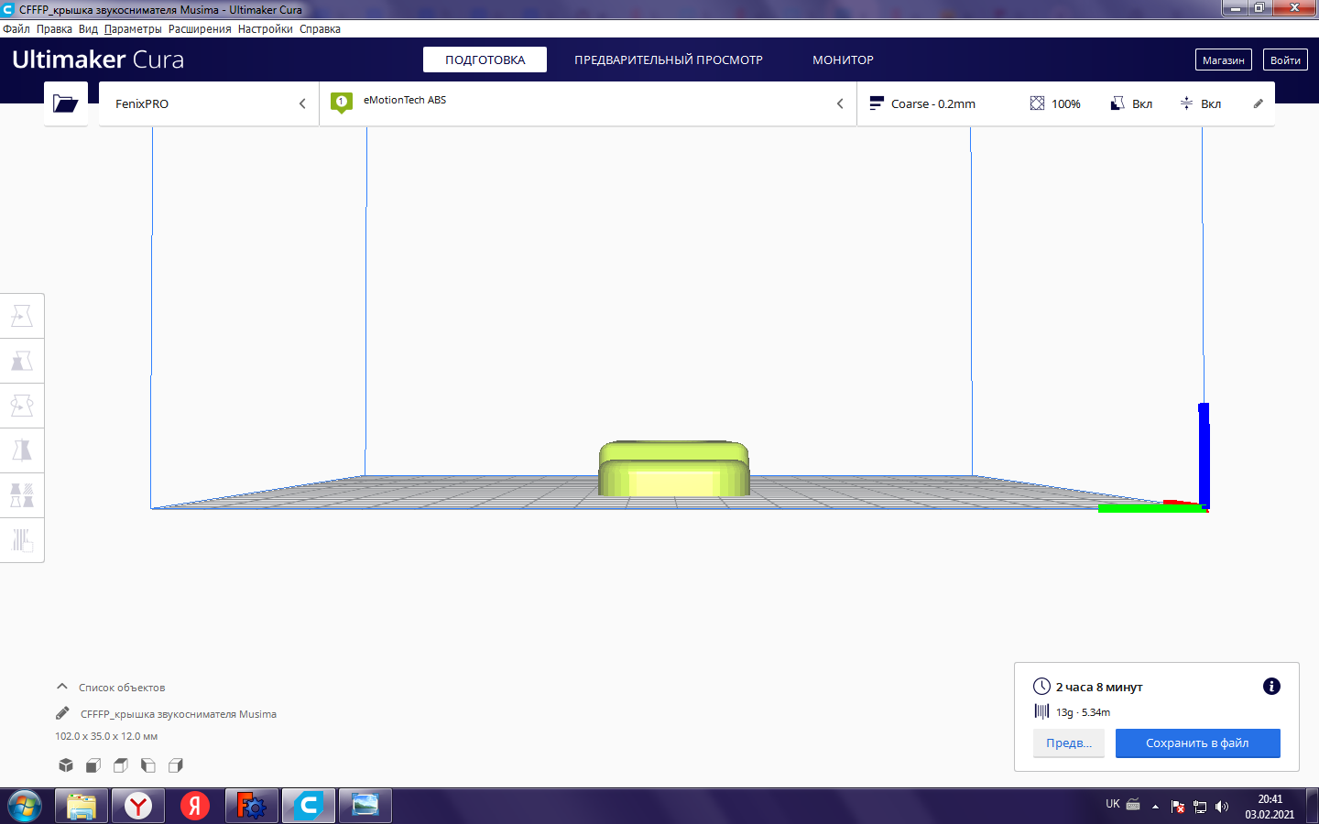Select the model name in object list
Screen dimensions: 1319x824
(x=179, y=714)
